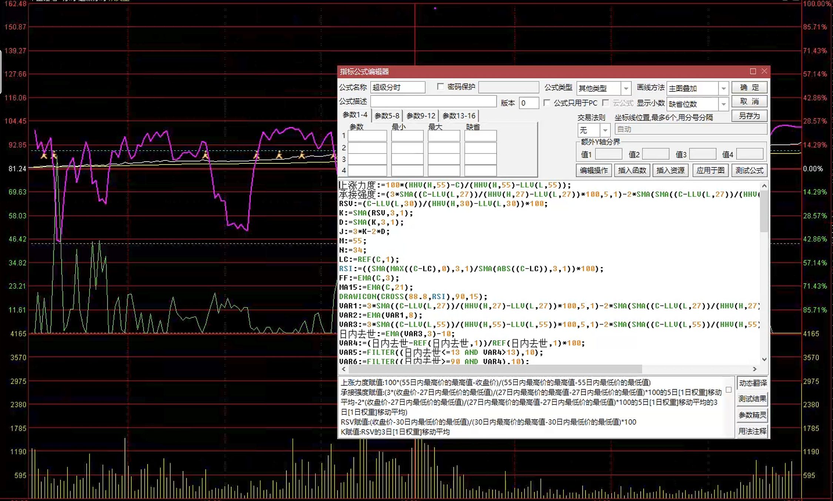The width and height of the screenshot is (833, 501).
Task: Click the 值4 Y-axis boundary field
Action: pos(750,154)
